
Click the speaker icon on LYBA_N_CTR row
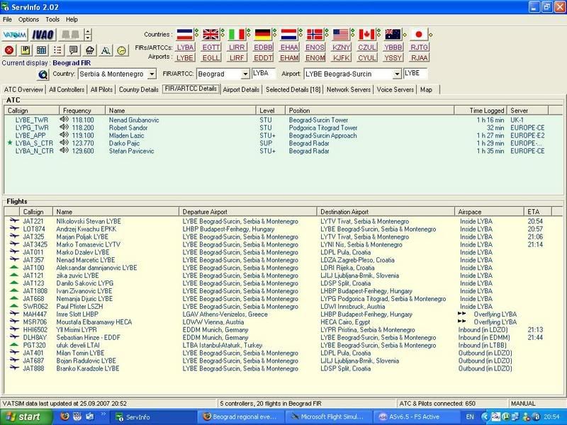click(x=64, y=151)
